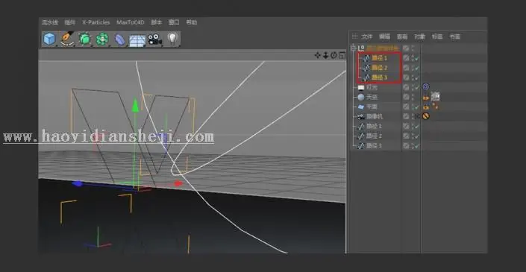Open Object Manager 文件 menu
Screen dimensions: 526x272
(x=367, y=37)
